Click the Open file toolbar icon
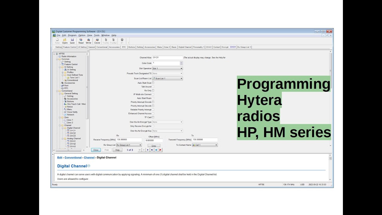This screenshot has height=215, width=382. (x=65, y=41)
